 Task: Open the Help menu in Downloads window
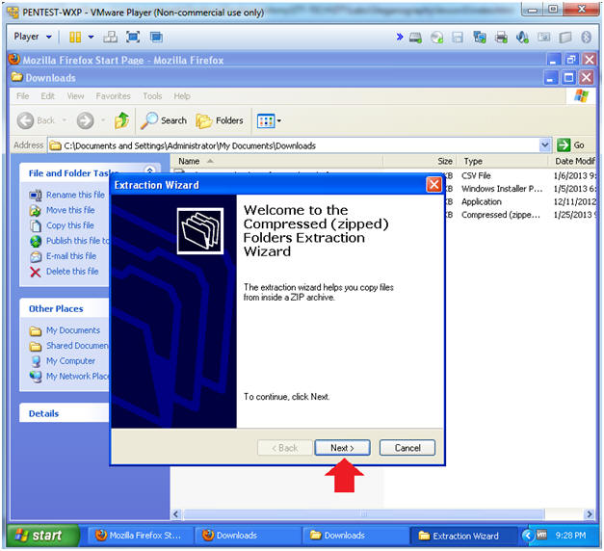[182, 96]
